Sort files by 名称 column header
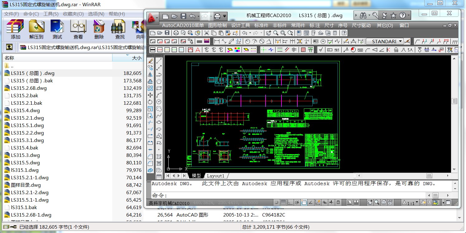 tap(9, 58)
